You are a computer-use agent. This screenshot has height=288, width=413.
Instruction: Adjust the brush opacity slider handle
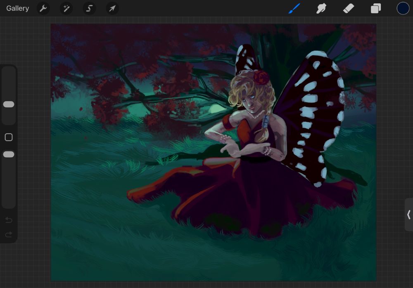tap(9, 154)
